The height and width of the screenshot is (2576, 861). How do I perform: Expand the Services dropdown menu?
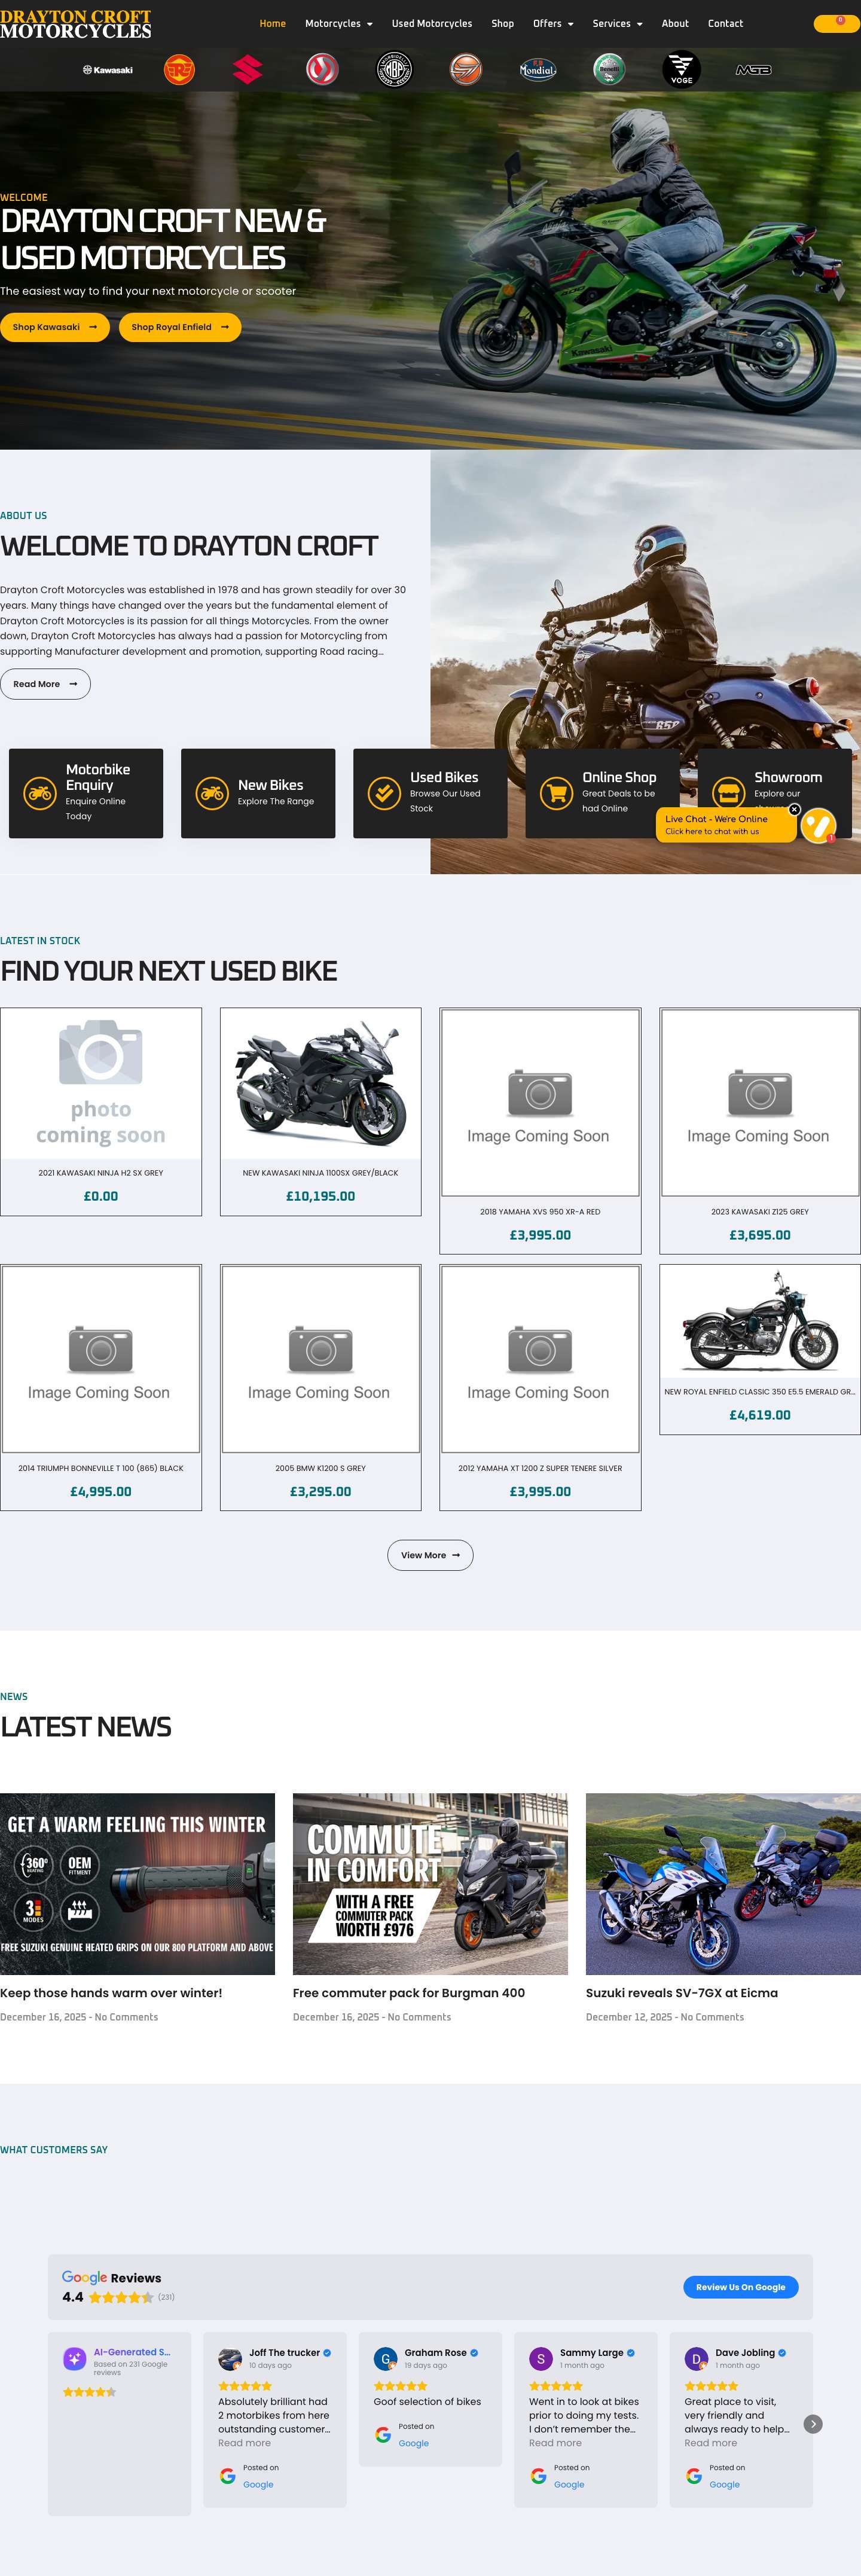(617, 23)
